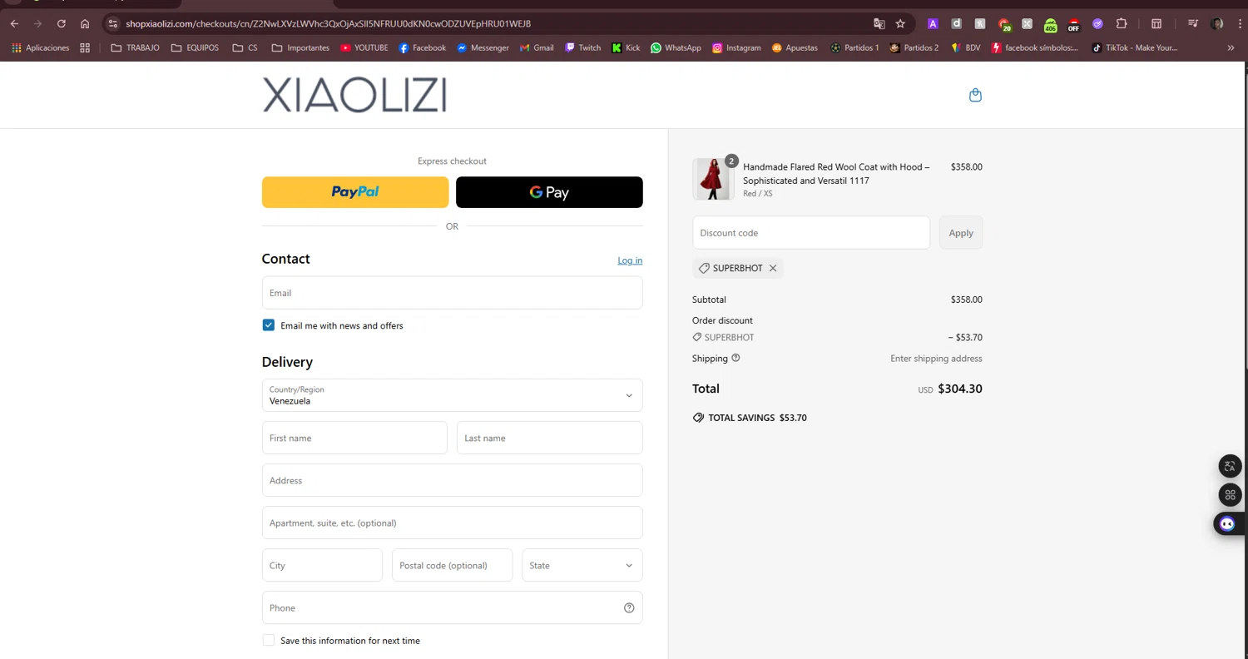Click the First name field
Viewport: 1248px width, 659px height.
(354, 438)
